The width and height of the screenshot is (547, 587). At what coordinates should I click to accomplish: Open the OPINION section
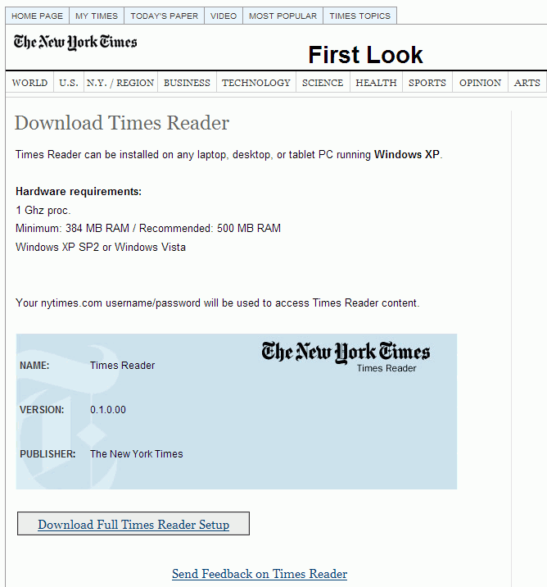pyautogui.click(x=480, y=82)
